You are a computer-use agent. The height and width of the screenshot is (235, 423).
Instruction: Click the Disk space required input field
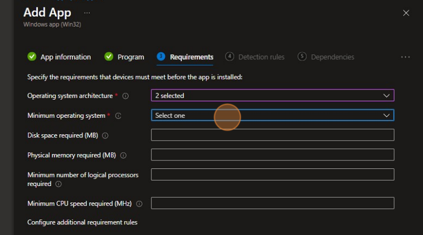272,135
